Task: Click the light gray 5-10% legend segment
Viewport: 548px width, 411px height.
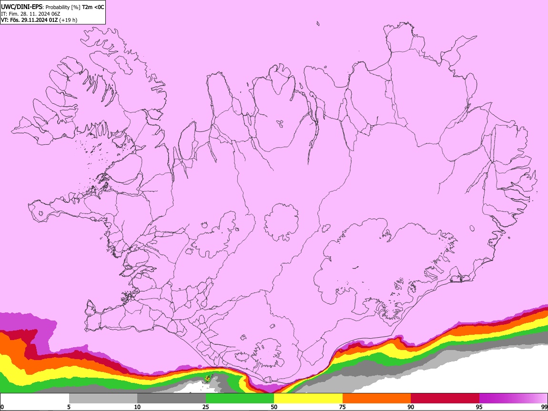Action: [x=103, y=399]
